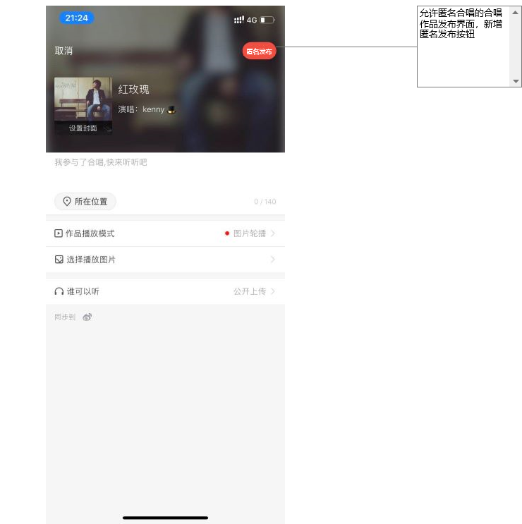
Task: Tap the red 匿名发布 publish button
Action: click(260, 51)
